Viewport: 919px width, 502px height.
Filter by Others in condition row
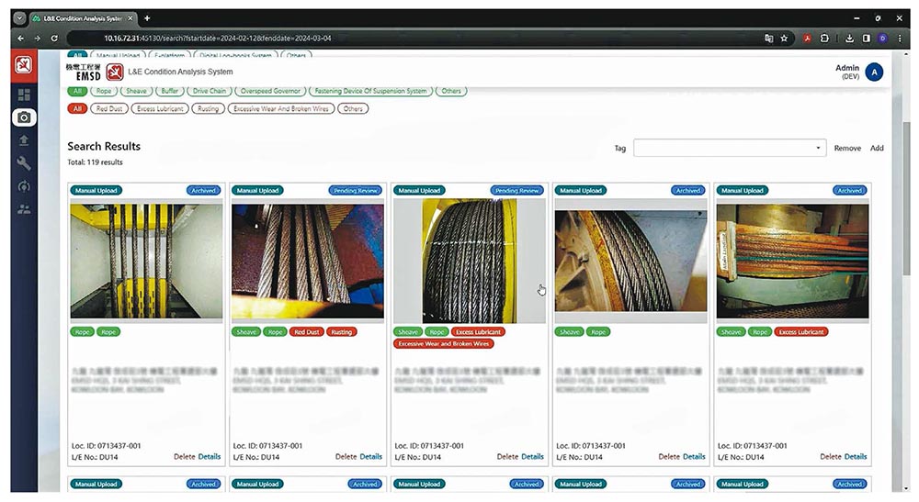pos(353,109)
